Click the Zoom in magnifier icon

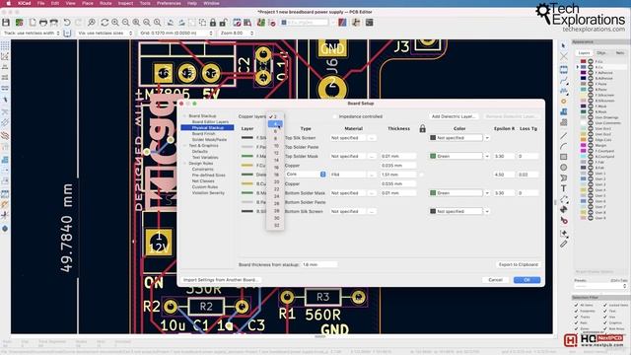(115, 23)
